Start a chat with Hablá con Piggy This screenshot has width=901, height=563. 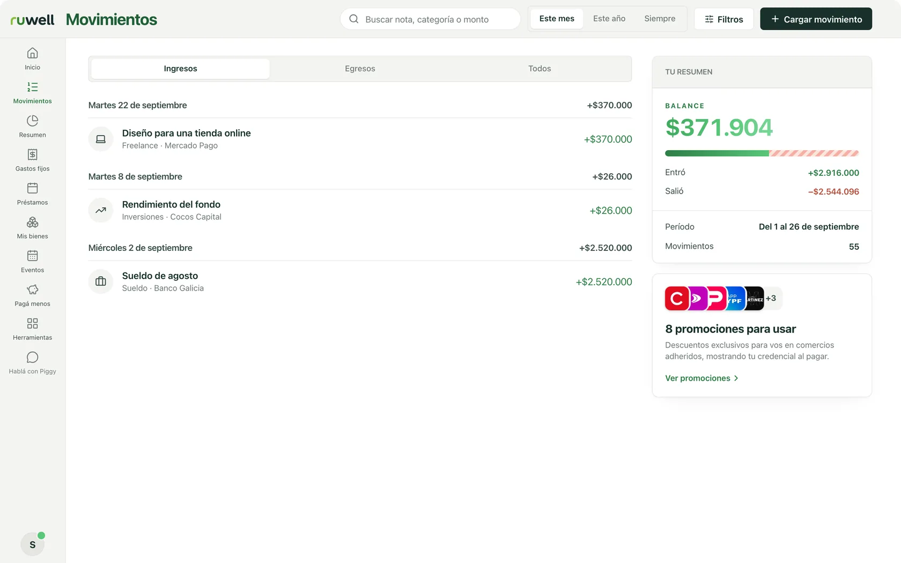click(32, 363)
